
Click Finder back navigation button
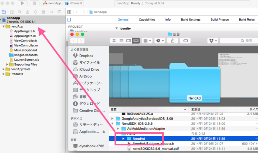pyautogui.click(x=74, y=41)
